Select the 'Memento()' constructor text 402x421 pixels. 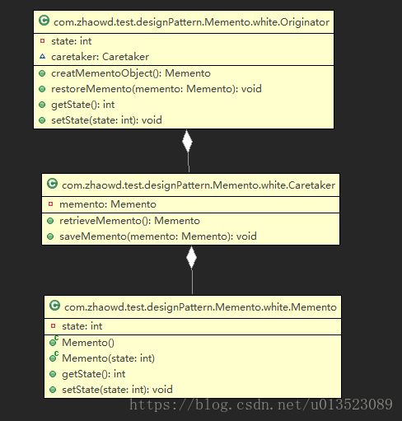[x=88, y=343]
